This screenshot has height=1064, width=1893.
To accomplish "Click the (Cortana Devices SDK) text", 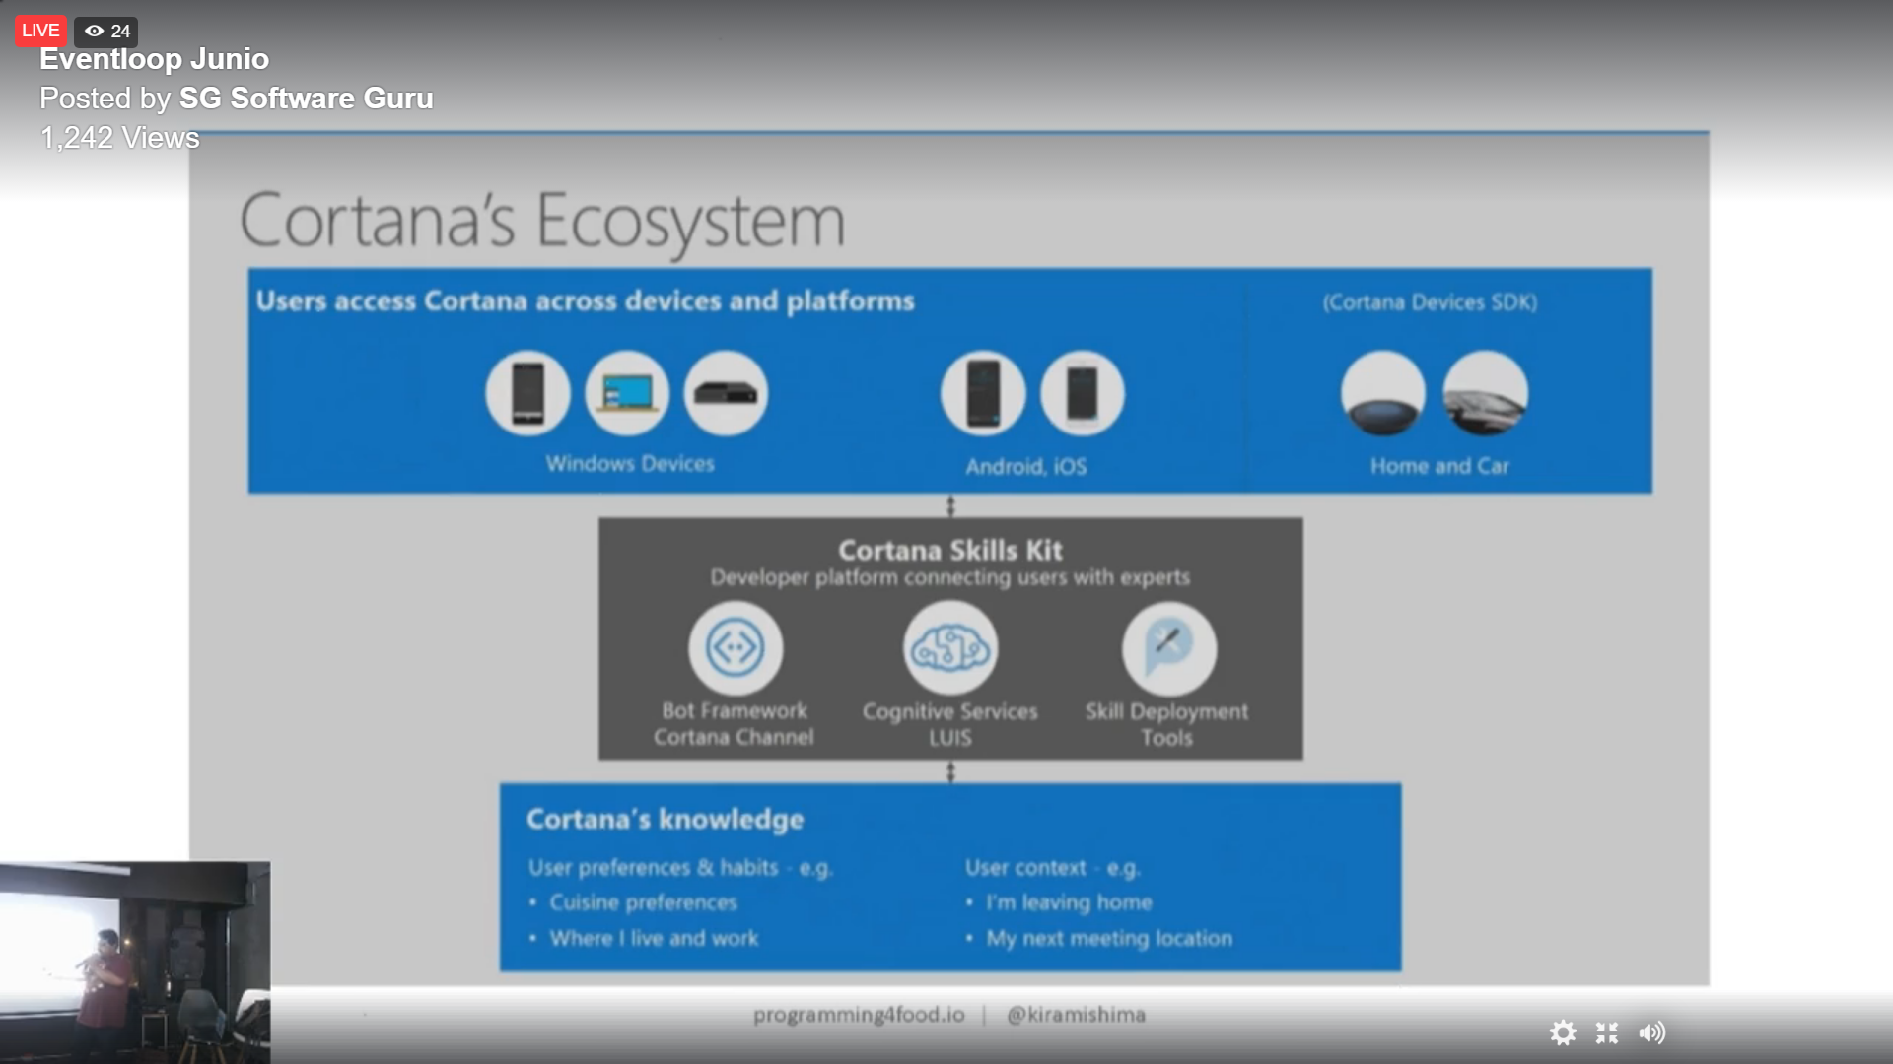I will pos(1430,302).
